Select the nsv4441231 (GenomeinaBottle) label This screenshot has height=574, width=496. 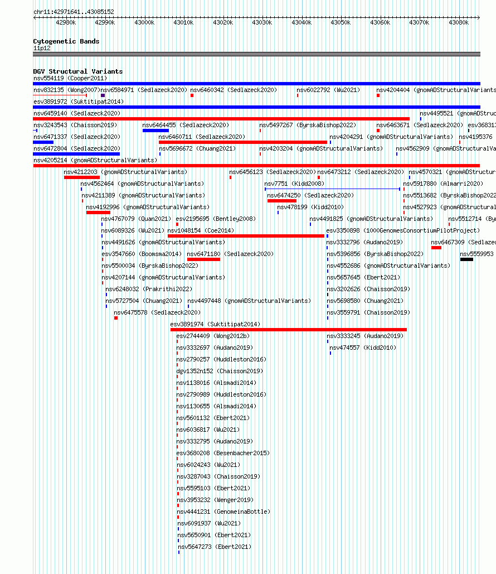tap(224, 512)
